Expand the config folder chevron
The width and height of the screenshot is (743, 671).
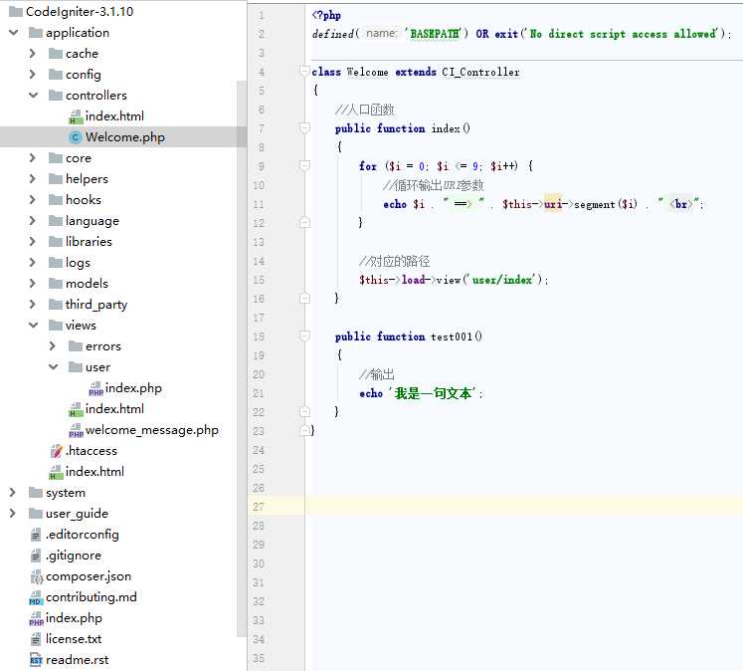(32, 74)
